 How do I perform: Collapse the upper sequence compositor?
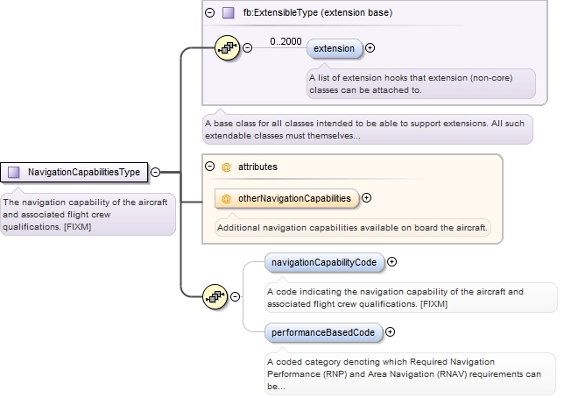coord(247,47)
